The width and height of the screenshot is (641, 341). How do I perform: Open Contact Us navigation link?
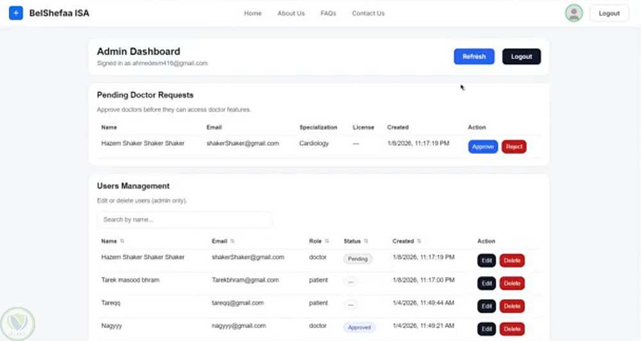click(x=369, y=13)
